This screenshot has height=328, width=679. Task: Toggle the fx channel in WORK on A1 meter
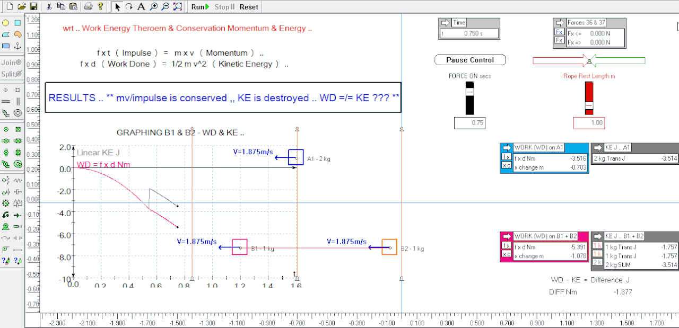tap(506, 157)
